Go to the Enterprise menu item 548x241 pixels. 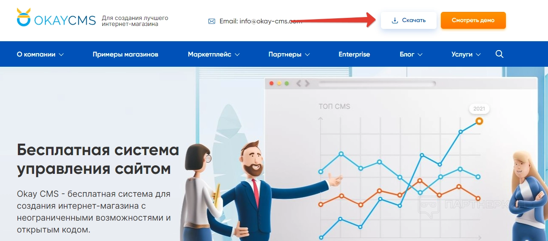[x=354, y=54]
